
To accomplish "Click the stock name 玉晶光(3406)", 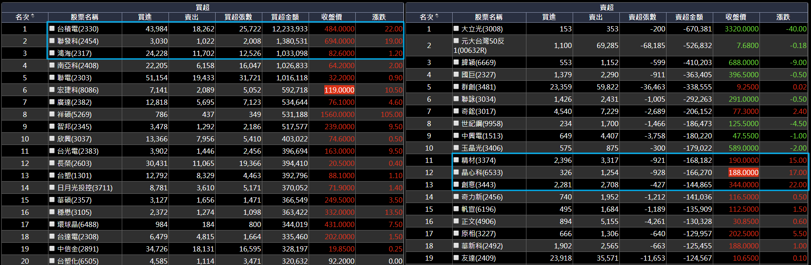I will pyautogui.click(x=482, y=148).
